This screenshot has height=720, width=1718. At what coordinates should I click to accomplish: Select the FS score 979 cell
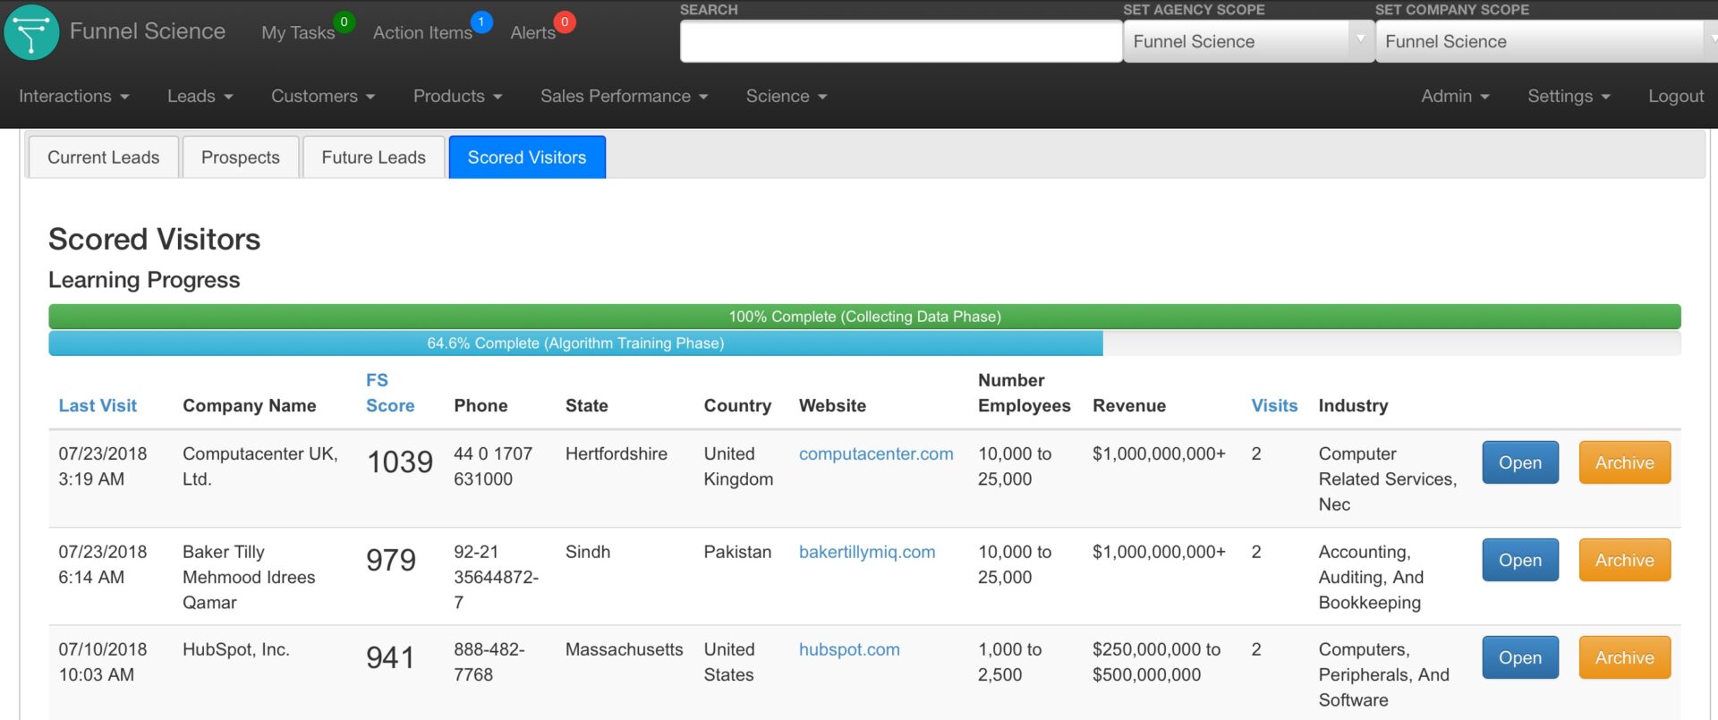click(391, 561)
